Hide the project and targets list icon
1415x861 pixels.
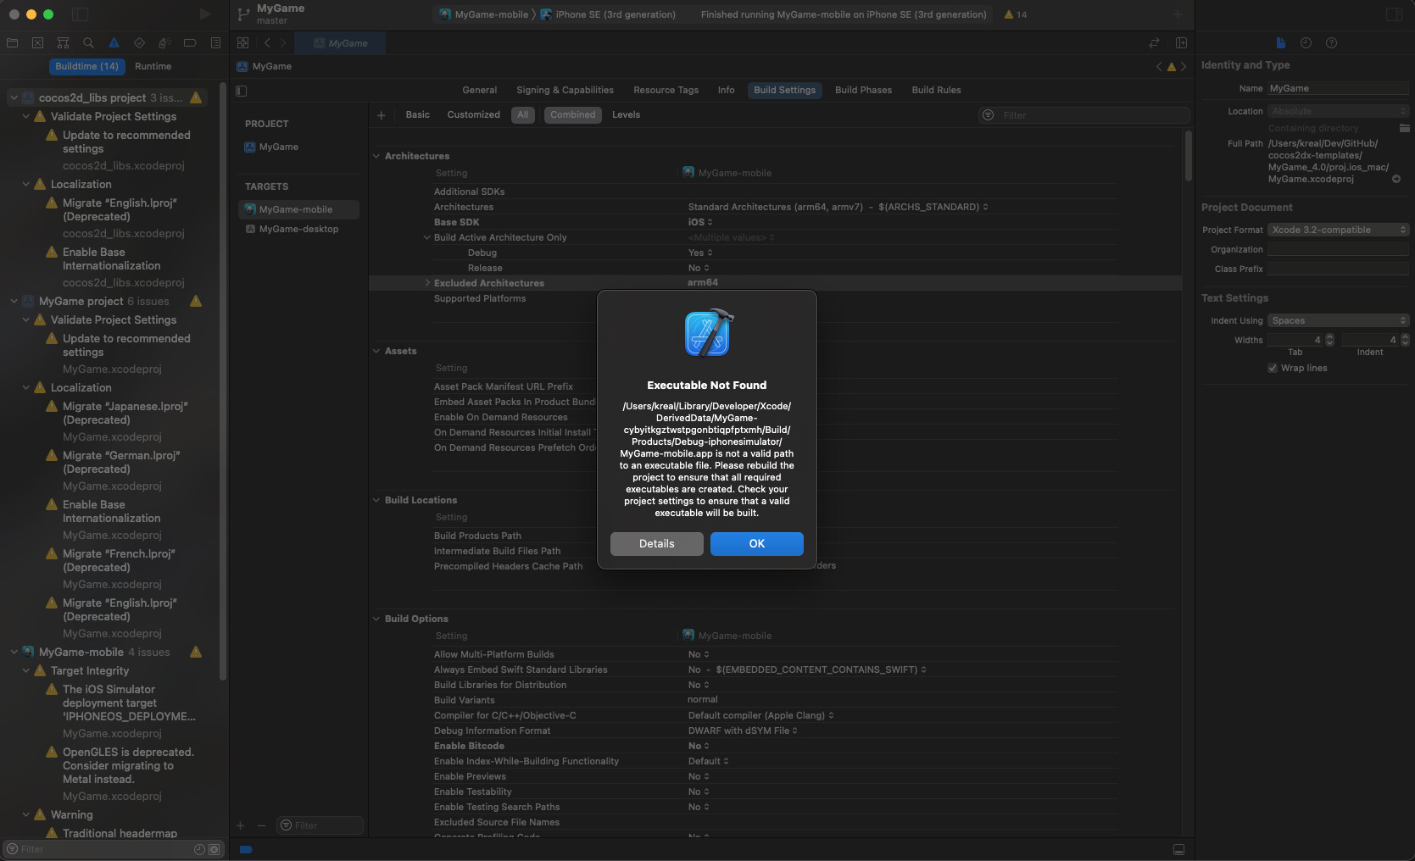tap(242, 91)
